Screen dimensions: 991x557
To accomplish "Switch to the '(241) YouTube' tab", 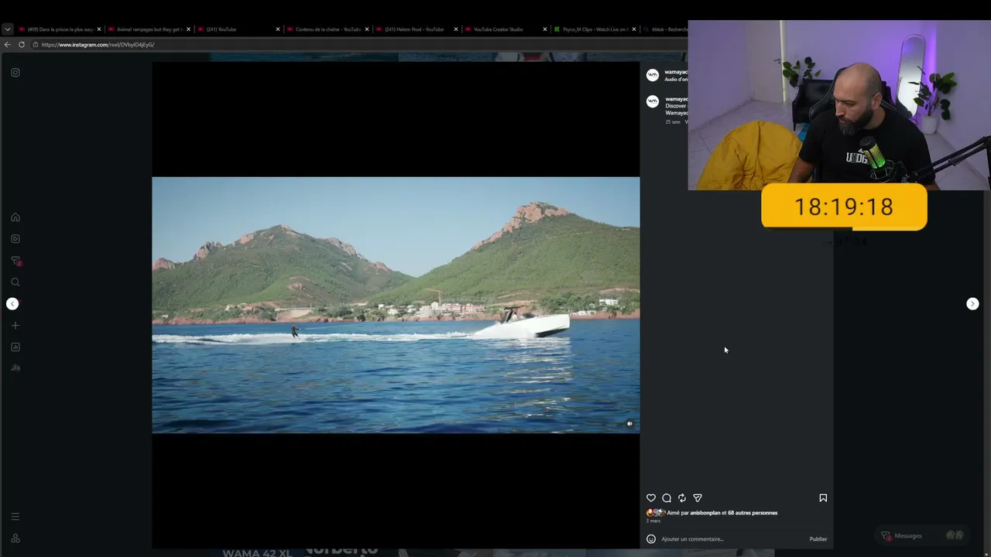I will (x=238, y=29).
